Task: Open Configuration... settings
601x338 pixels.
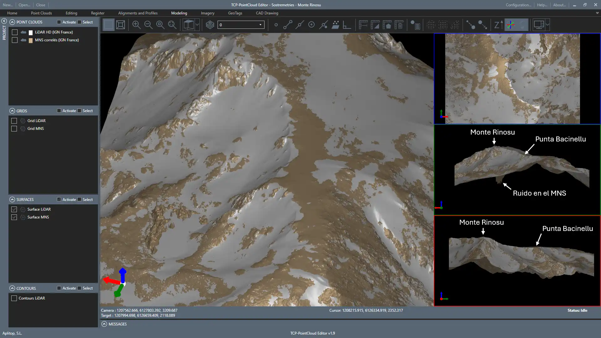Action: [518, 5]
